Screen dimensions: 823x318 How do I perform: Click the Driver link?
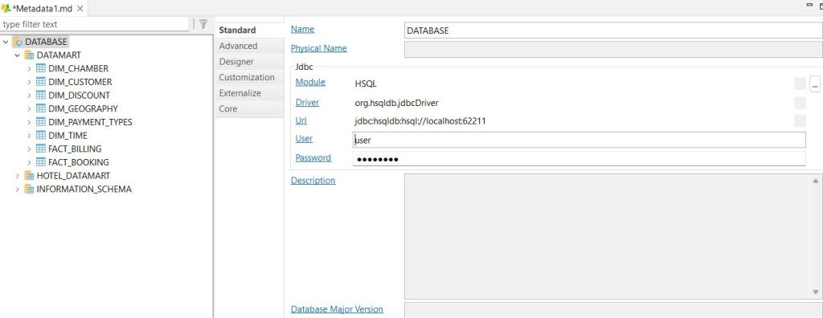307,103
